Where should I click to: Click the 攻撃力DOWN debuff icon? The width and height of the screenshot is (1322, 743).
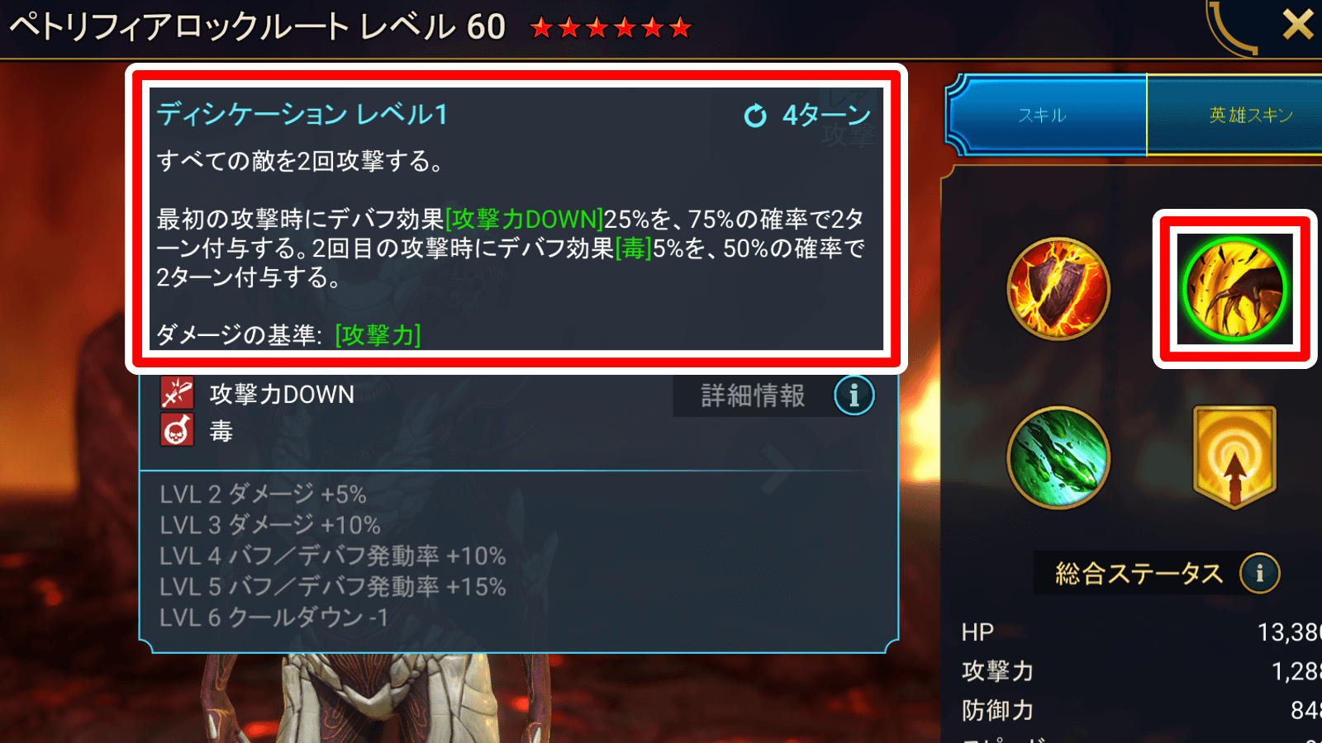[177, 393]
